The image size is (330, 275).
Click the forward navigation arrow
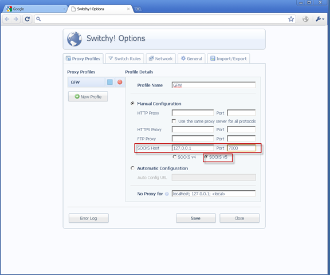click(16, 19)
